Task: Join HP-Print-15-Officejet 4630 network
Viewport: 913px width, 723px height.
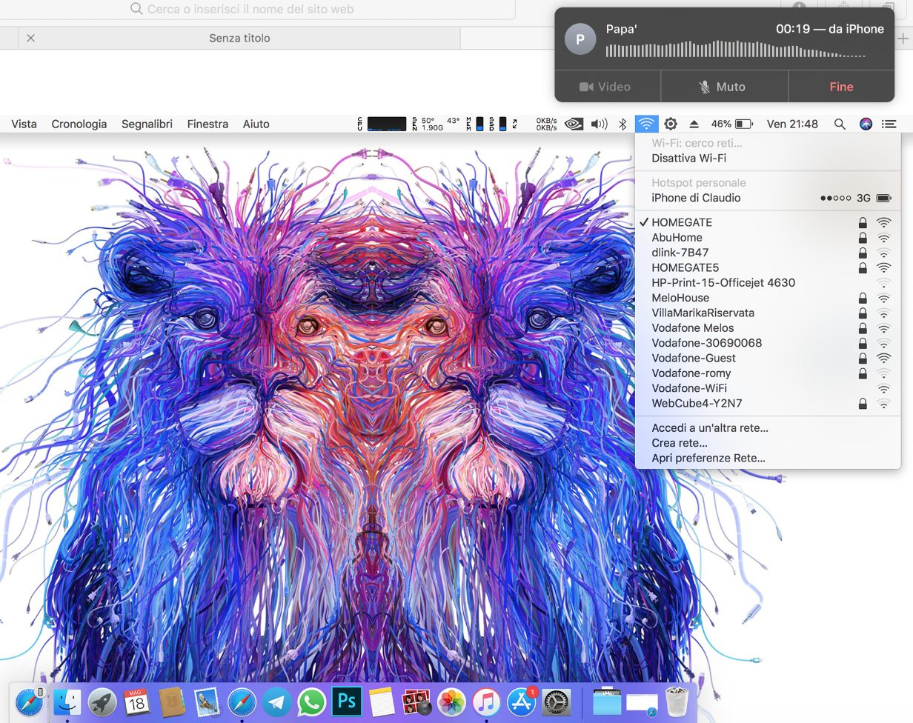Action: [768, 283]
